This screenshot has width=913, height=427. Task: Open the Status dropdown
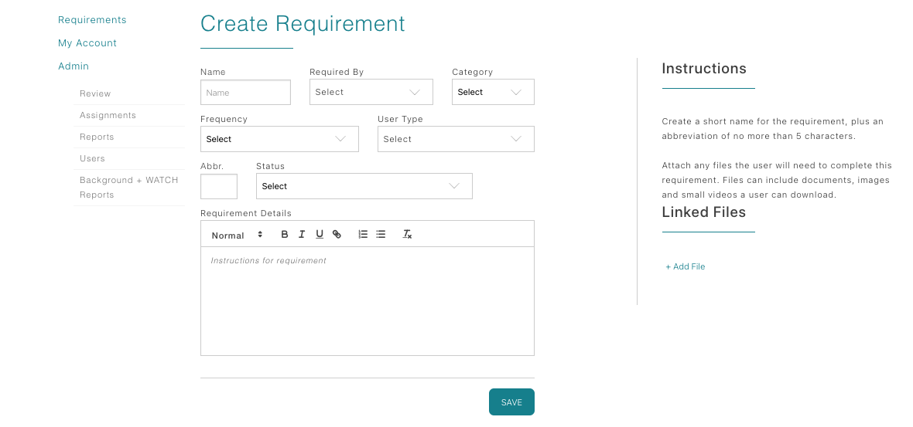(364, 186)
